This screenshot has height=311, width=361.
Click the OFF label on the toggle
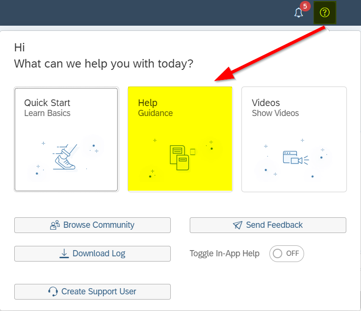tap(292, 253)
